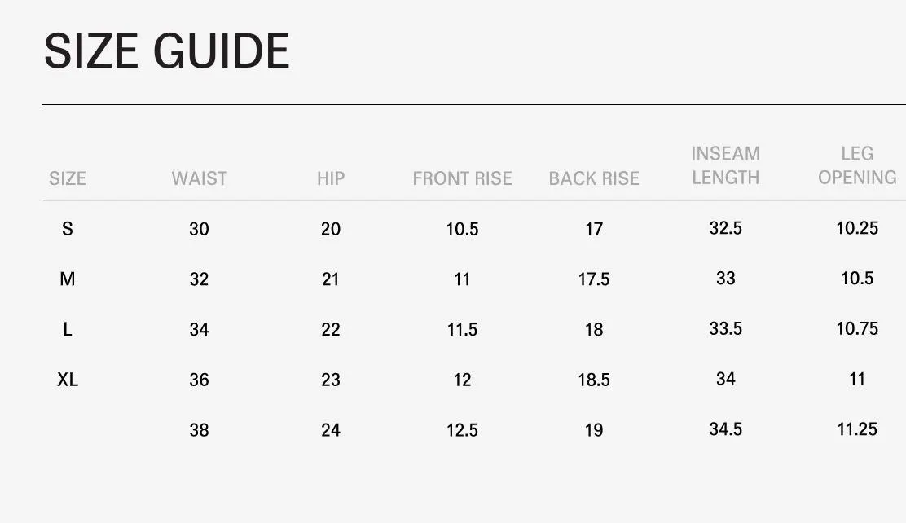Select the FRONT RISE column header
This screenshot has width=906, height=523.
462,178
